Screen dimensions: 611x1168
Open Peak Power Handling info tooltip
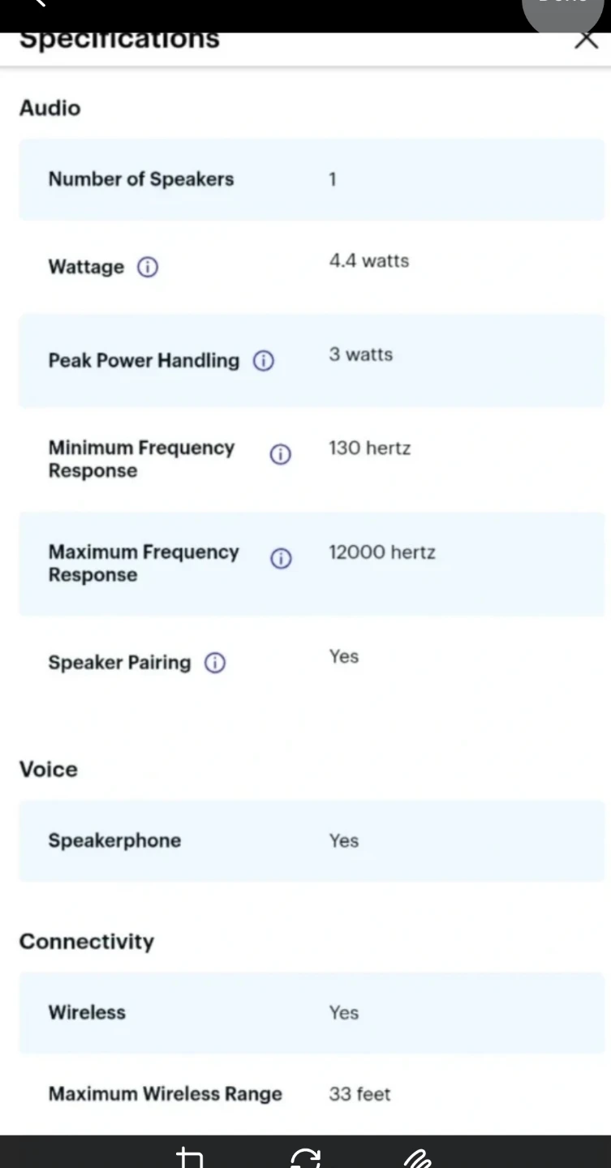[264, 361]
